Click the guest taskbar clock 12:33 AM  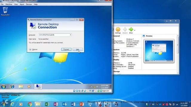click(104, 86)
